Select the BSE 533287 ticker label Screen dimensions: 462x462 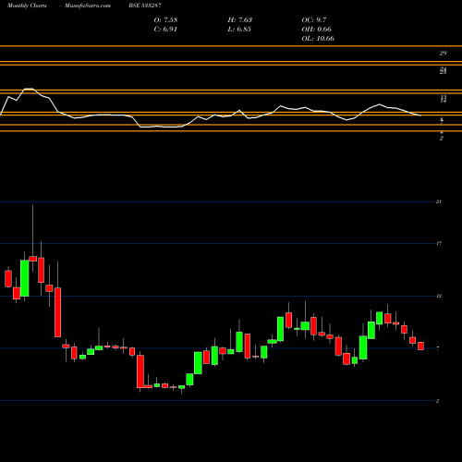point(145,6)
